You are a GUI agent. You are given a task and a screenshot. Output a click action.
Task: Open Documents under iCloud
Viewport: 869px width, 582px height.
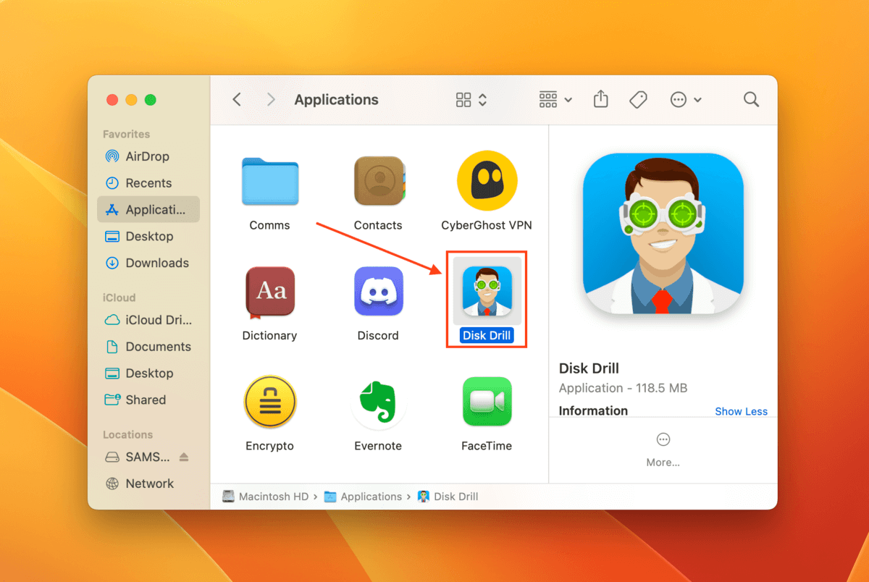pyautogui.click(x=148, y=347)
